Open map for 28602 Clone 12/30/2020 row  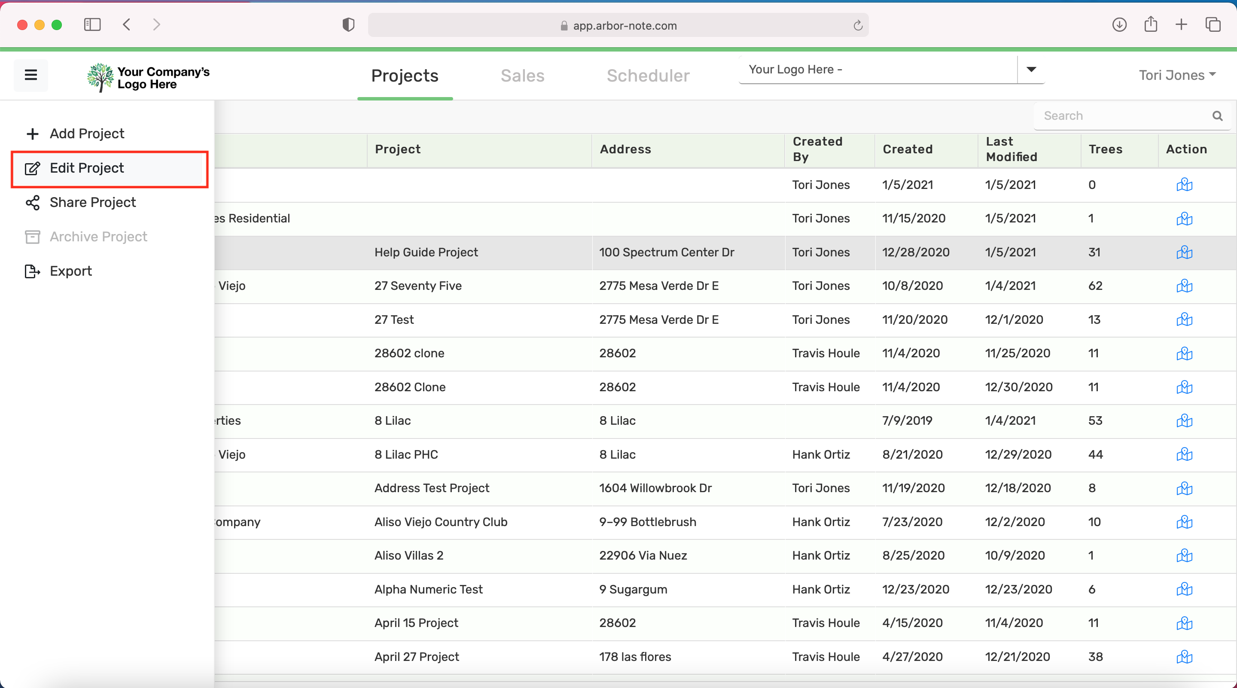pyautogui.click(x=1184, y=387)
